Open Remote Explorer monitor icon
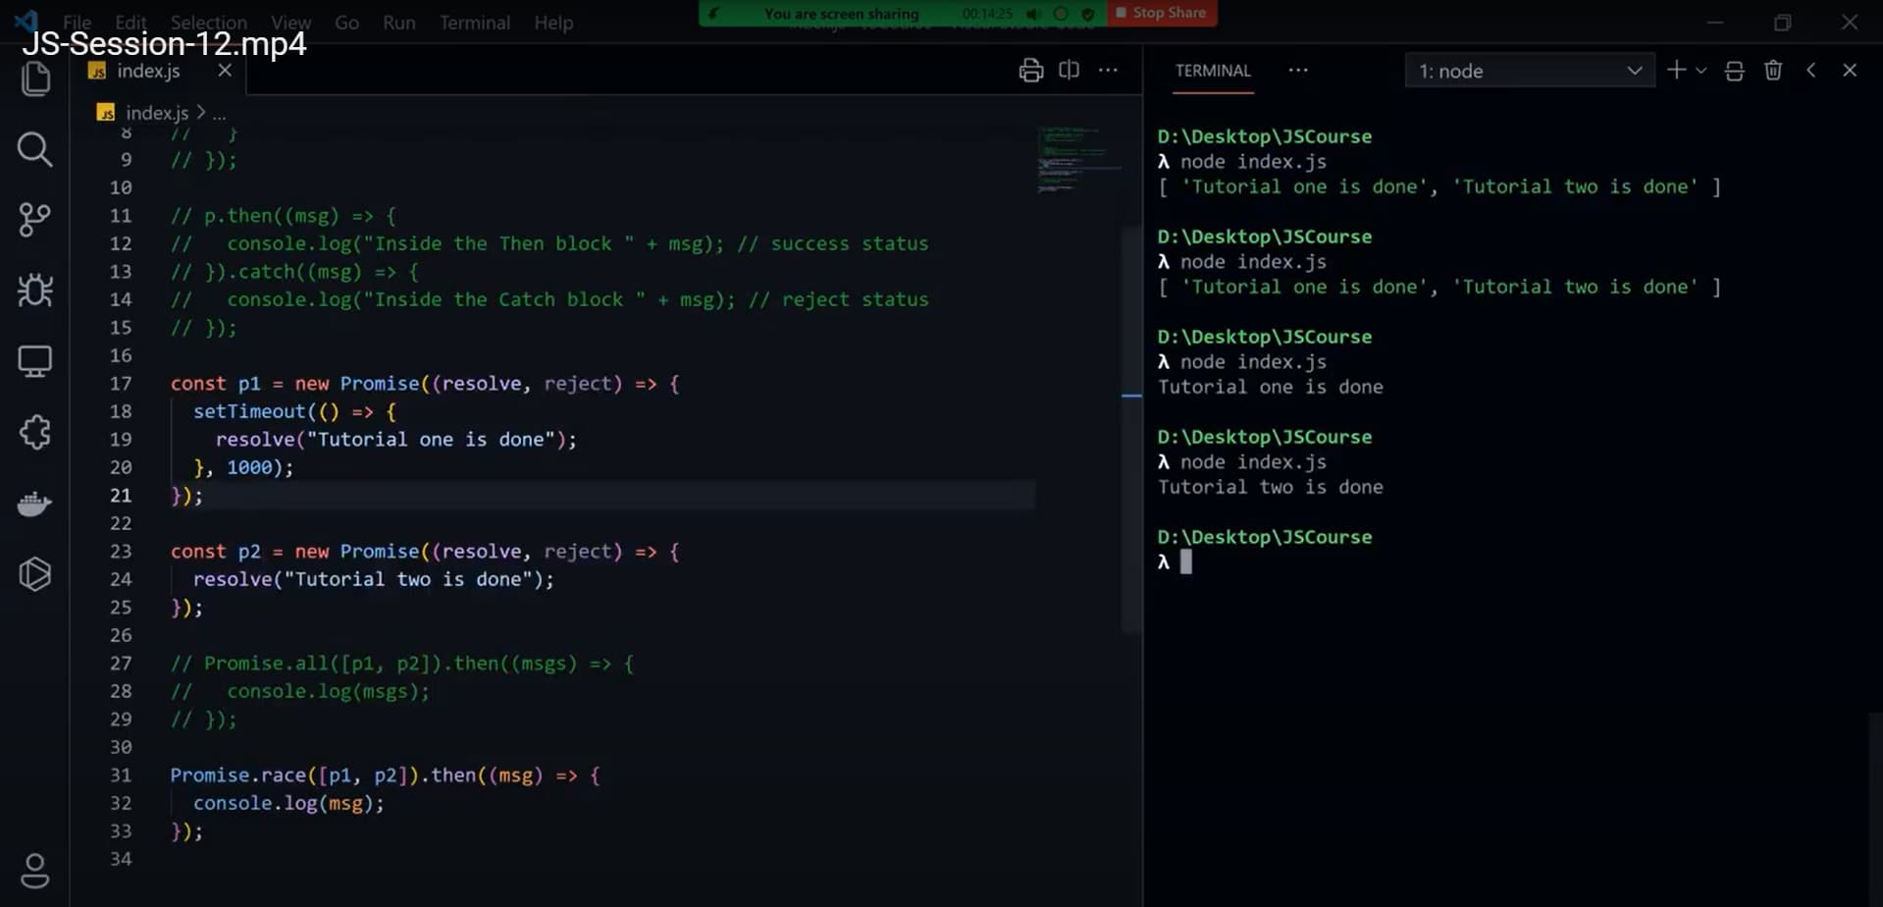 coord(35,361)
